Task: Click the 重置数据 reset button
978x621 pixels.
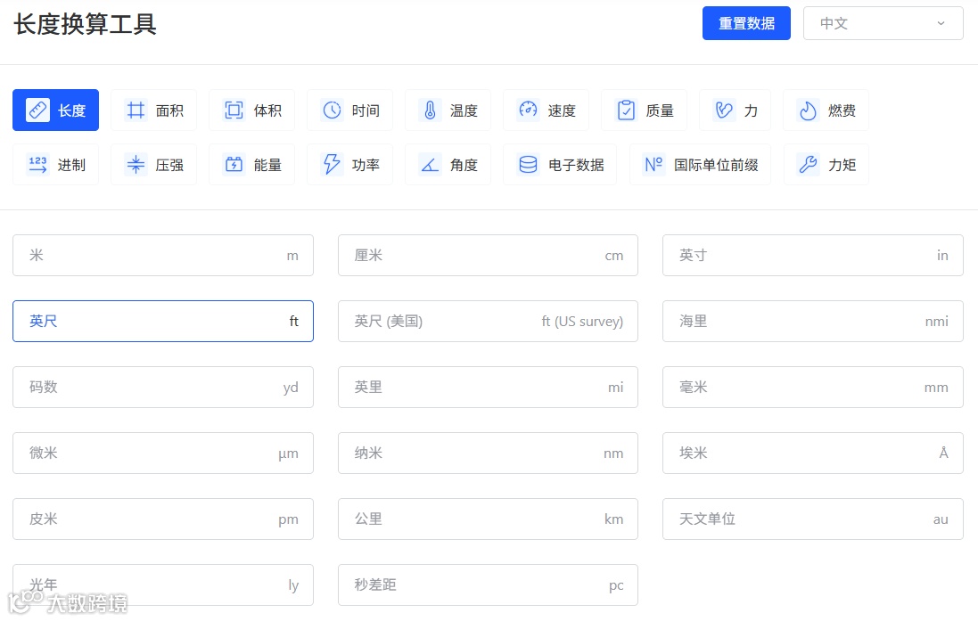Action: 746,23
